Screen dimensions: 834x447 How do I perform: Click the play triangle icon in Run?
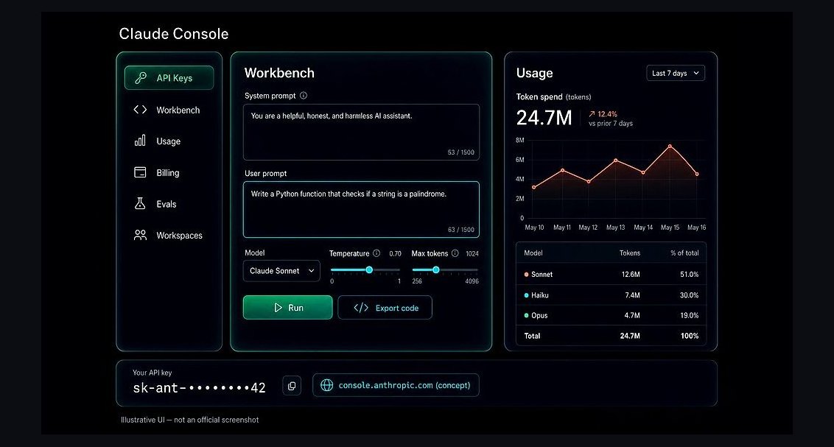[x=278, y=308]
